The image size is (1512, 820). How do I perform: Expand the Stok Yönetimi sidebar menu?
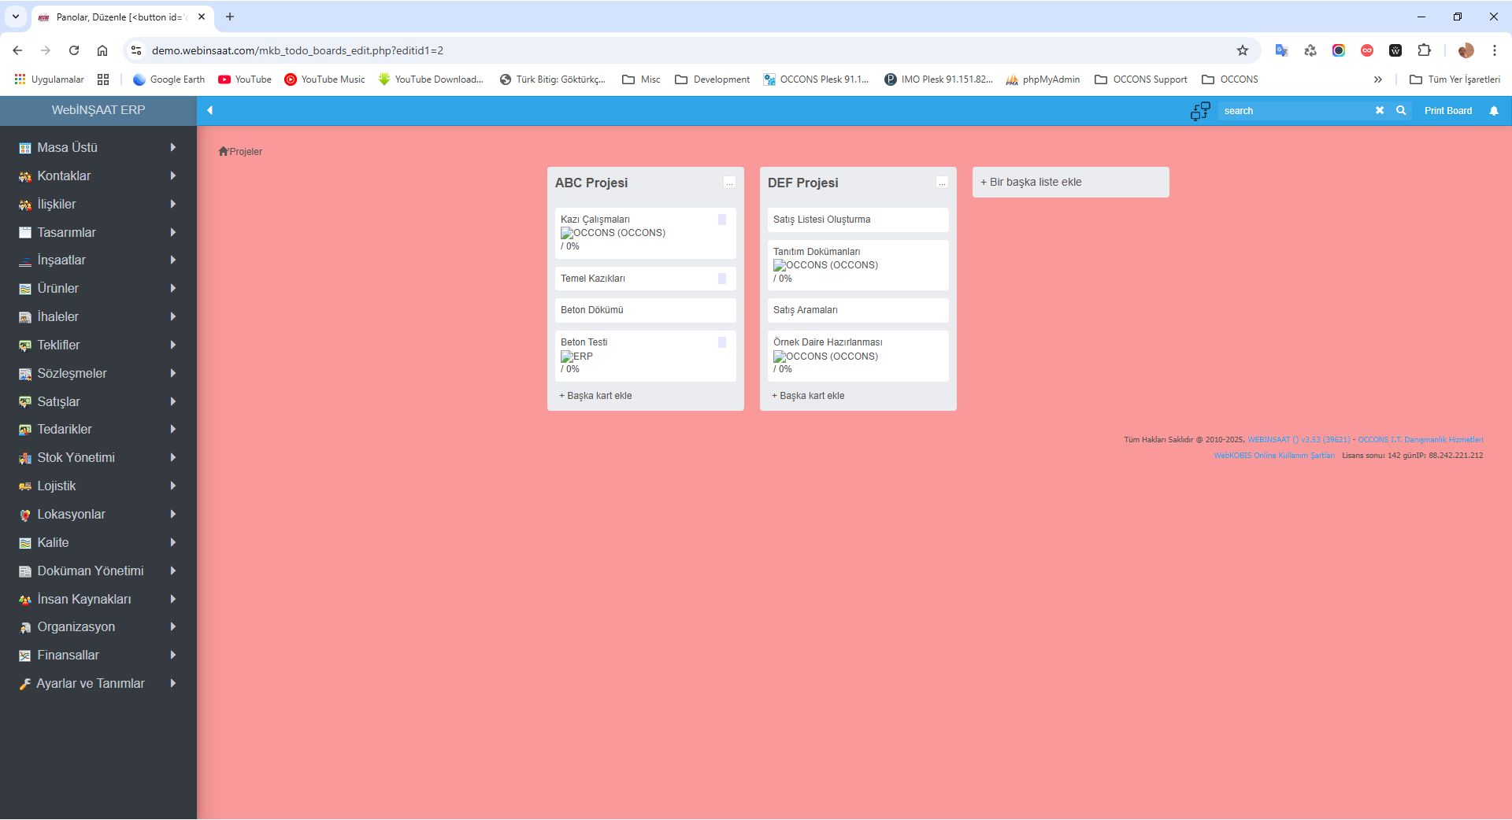point(172,458)
